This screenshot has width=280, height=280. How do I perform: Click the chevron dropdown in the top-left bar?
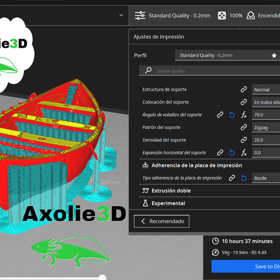click(x=121, y=15)
